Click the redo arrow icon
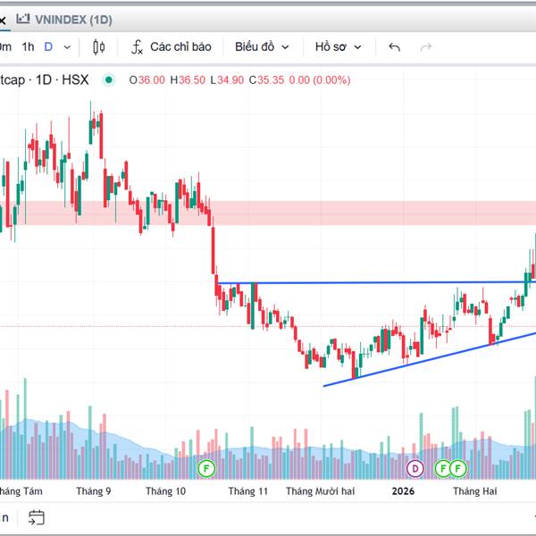This screenshot has height=536, width=536. (426, 46)
